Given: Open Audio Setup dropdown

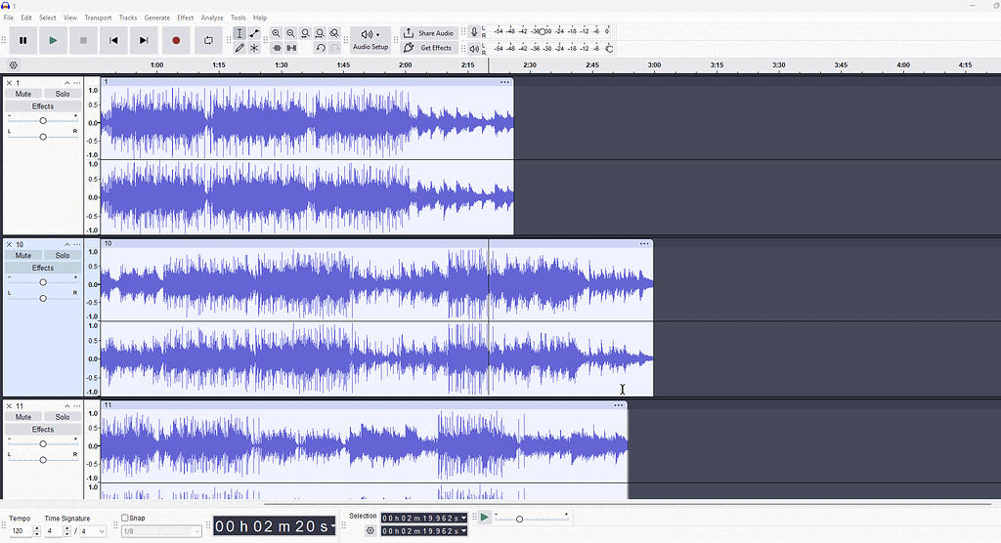Looking at the screenshot, I should (x=370, y=40).
